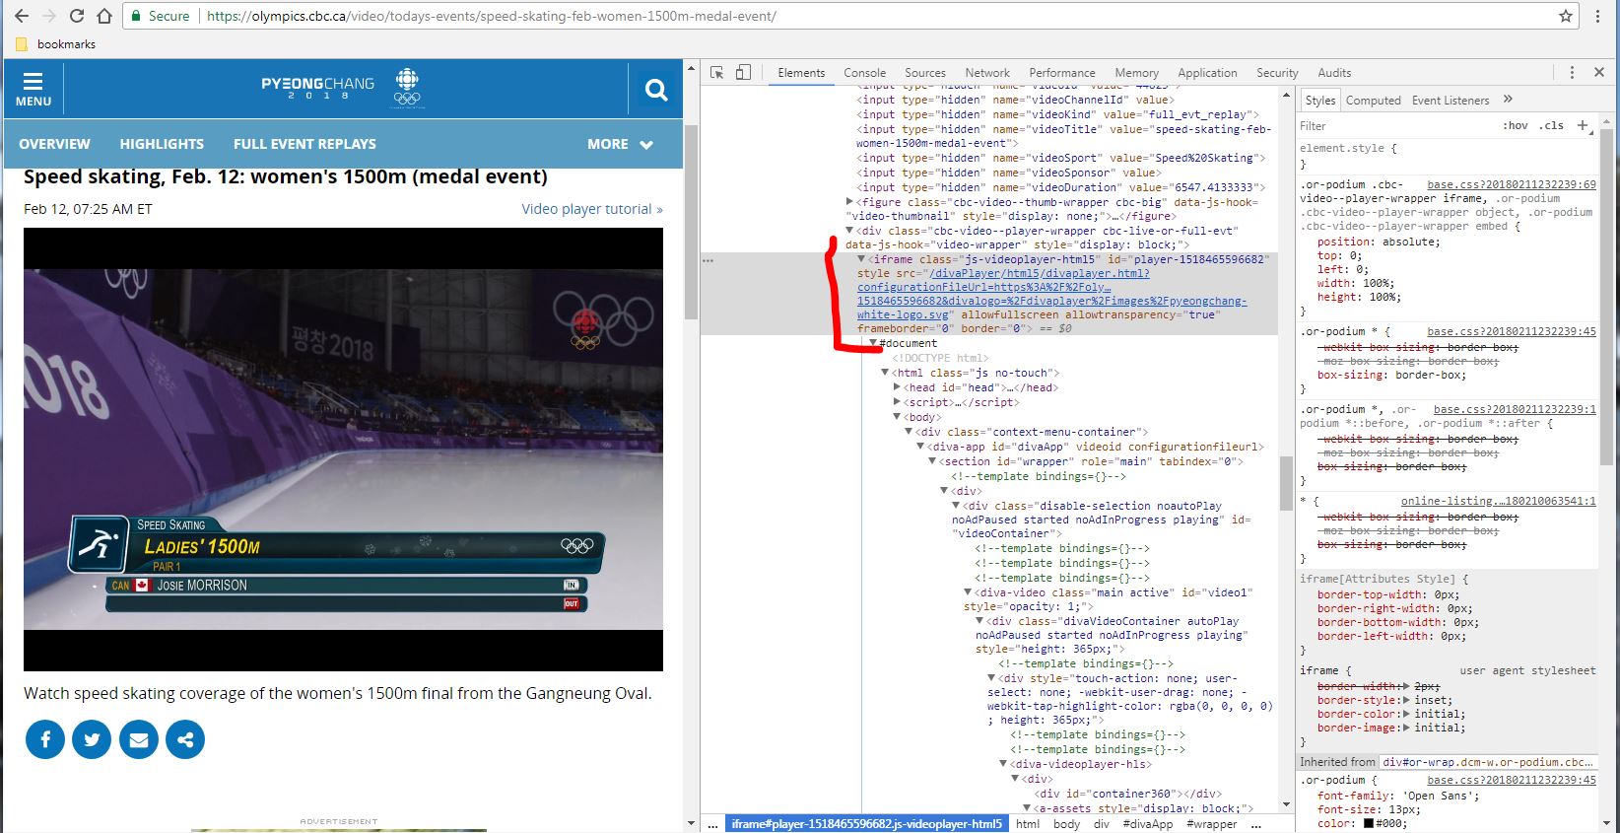Open the Performance tab
1620x833 pixels.
click(x=1062, y=73)
